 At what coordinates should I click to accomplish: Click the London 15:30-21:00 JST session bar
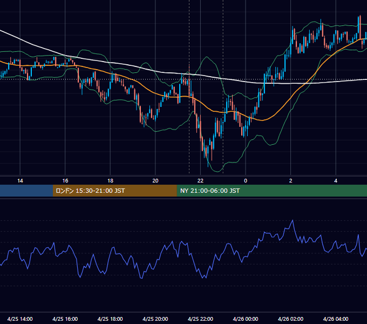114,191
